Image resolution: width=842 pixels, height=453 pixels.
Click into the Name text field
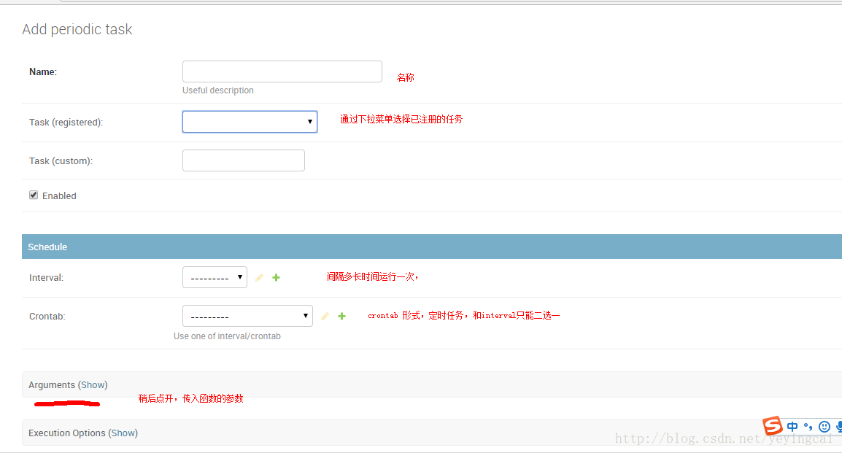tap(282, 71)
